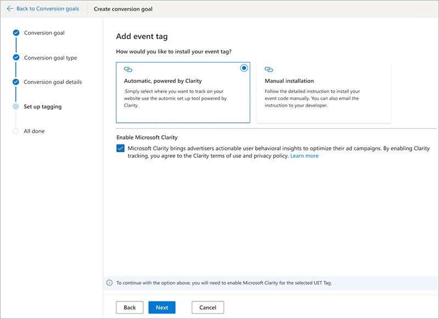Click the back arrow beside Back to Conversion goals

(x=10, y=9)
